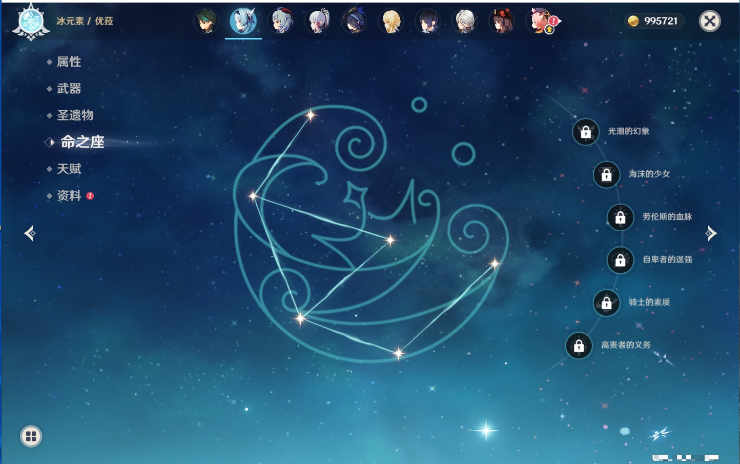Open the 属性 attributes menu
Viewport: 740px width, 464px height.
69,62
